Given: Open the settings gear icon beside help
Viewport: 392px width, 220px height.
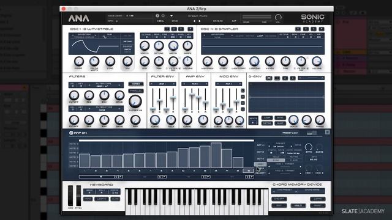Looking at the screenshot, I should [x=163, y=16].
